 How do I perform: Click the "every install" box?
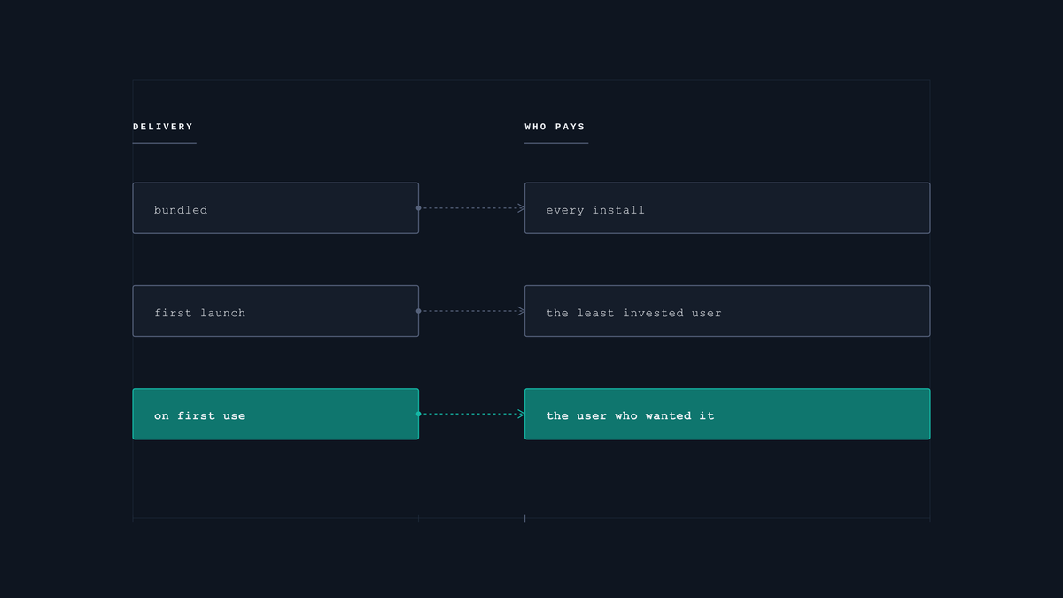pyautogui.click(x=727, y=208)
